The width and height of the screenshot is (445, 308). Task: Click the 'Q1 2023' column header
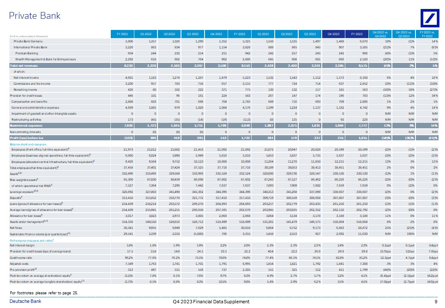(x=263, y=34)
